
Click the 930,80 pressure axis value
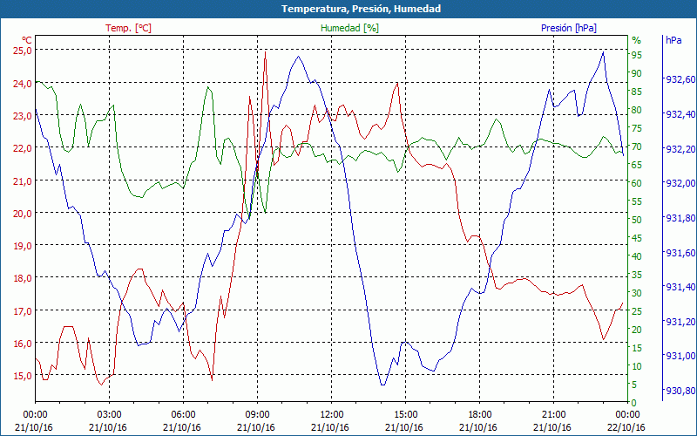tap(680, 390)
